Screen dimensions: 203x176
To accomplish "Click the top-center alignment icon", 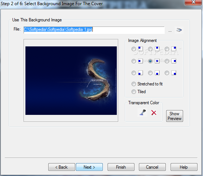I will (157, 49).
